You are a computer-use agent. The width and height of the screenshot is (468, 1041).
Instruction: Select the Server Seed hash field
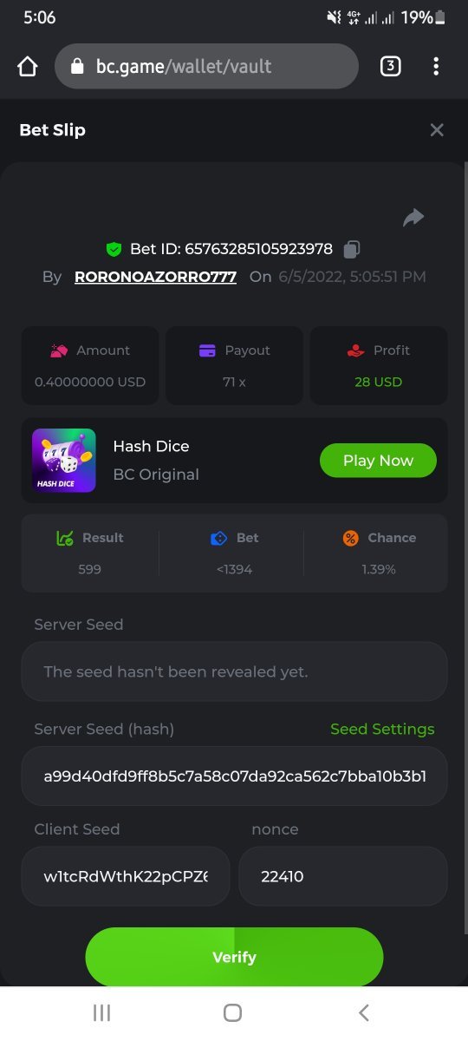pyautogui.click(x=234, y=776)
